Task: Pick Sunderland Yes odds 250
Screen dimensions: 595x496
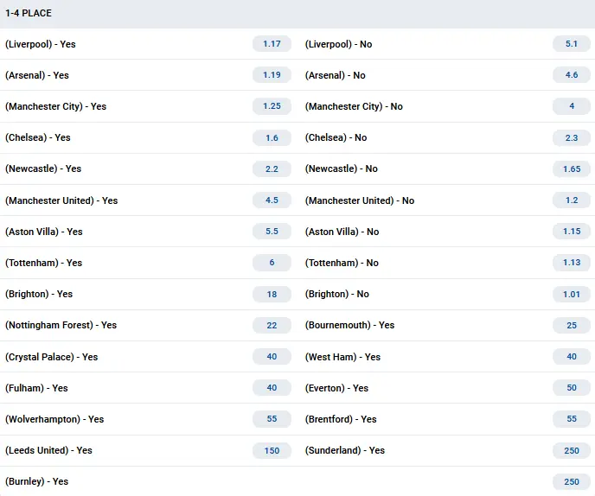Action: coord(572,450)
